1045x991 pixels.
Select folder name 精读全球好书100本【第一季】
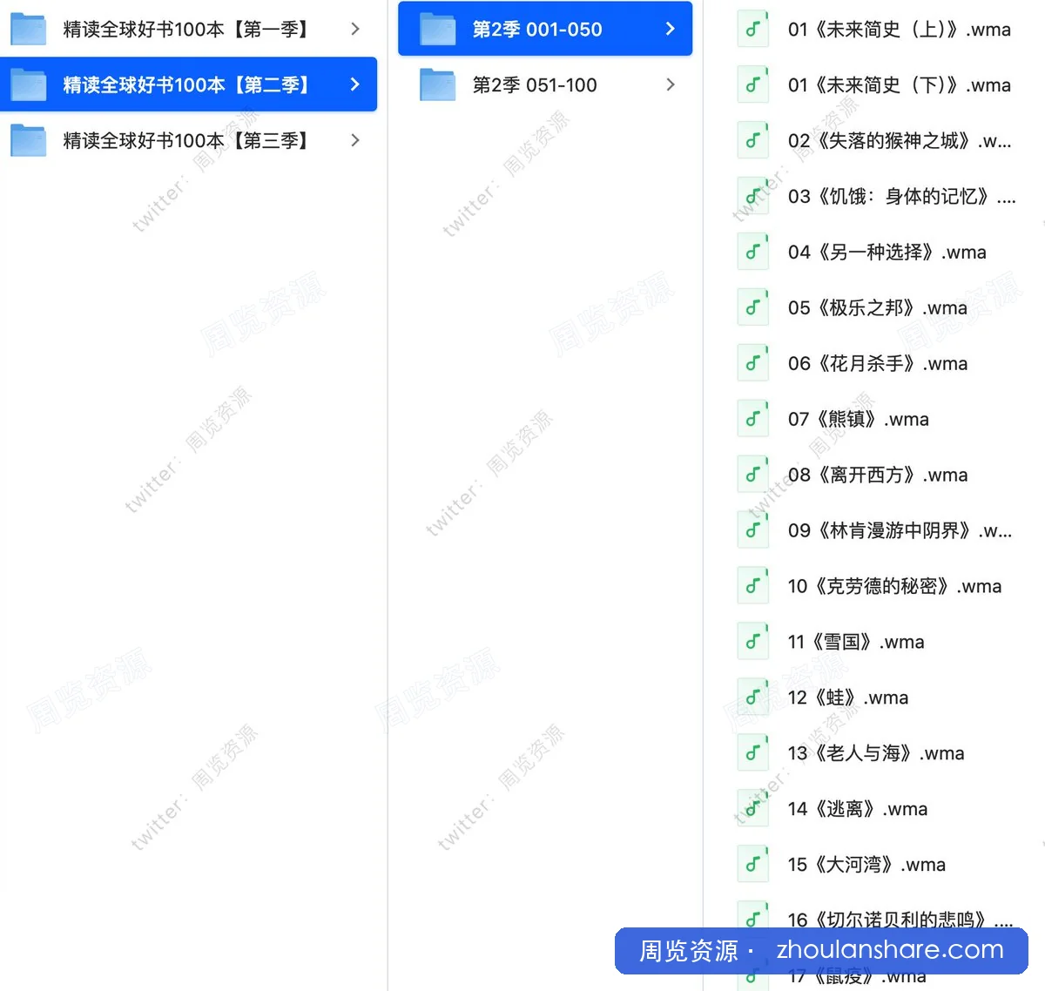187,30
